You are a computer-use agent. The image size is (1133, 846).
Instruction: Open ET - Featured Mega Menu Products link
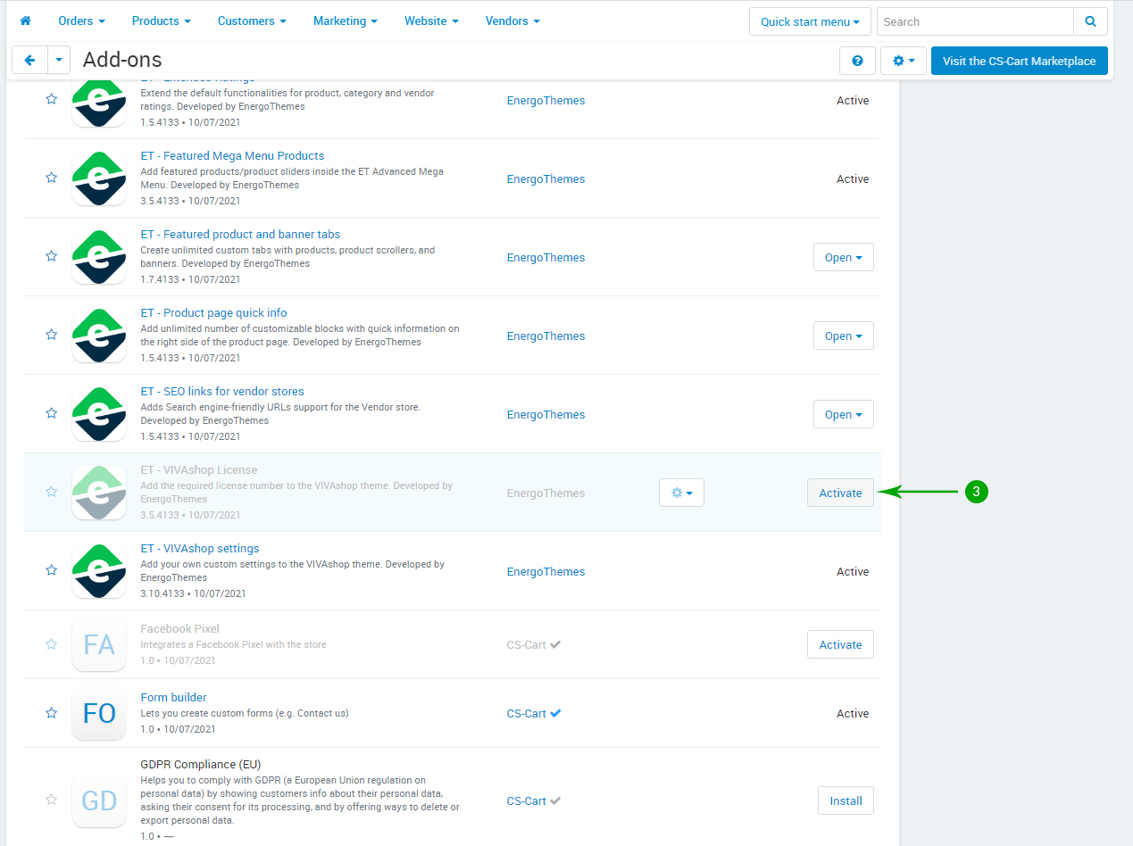(232, 155)
